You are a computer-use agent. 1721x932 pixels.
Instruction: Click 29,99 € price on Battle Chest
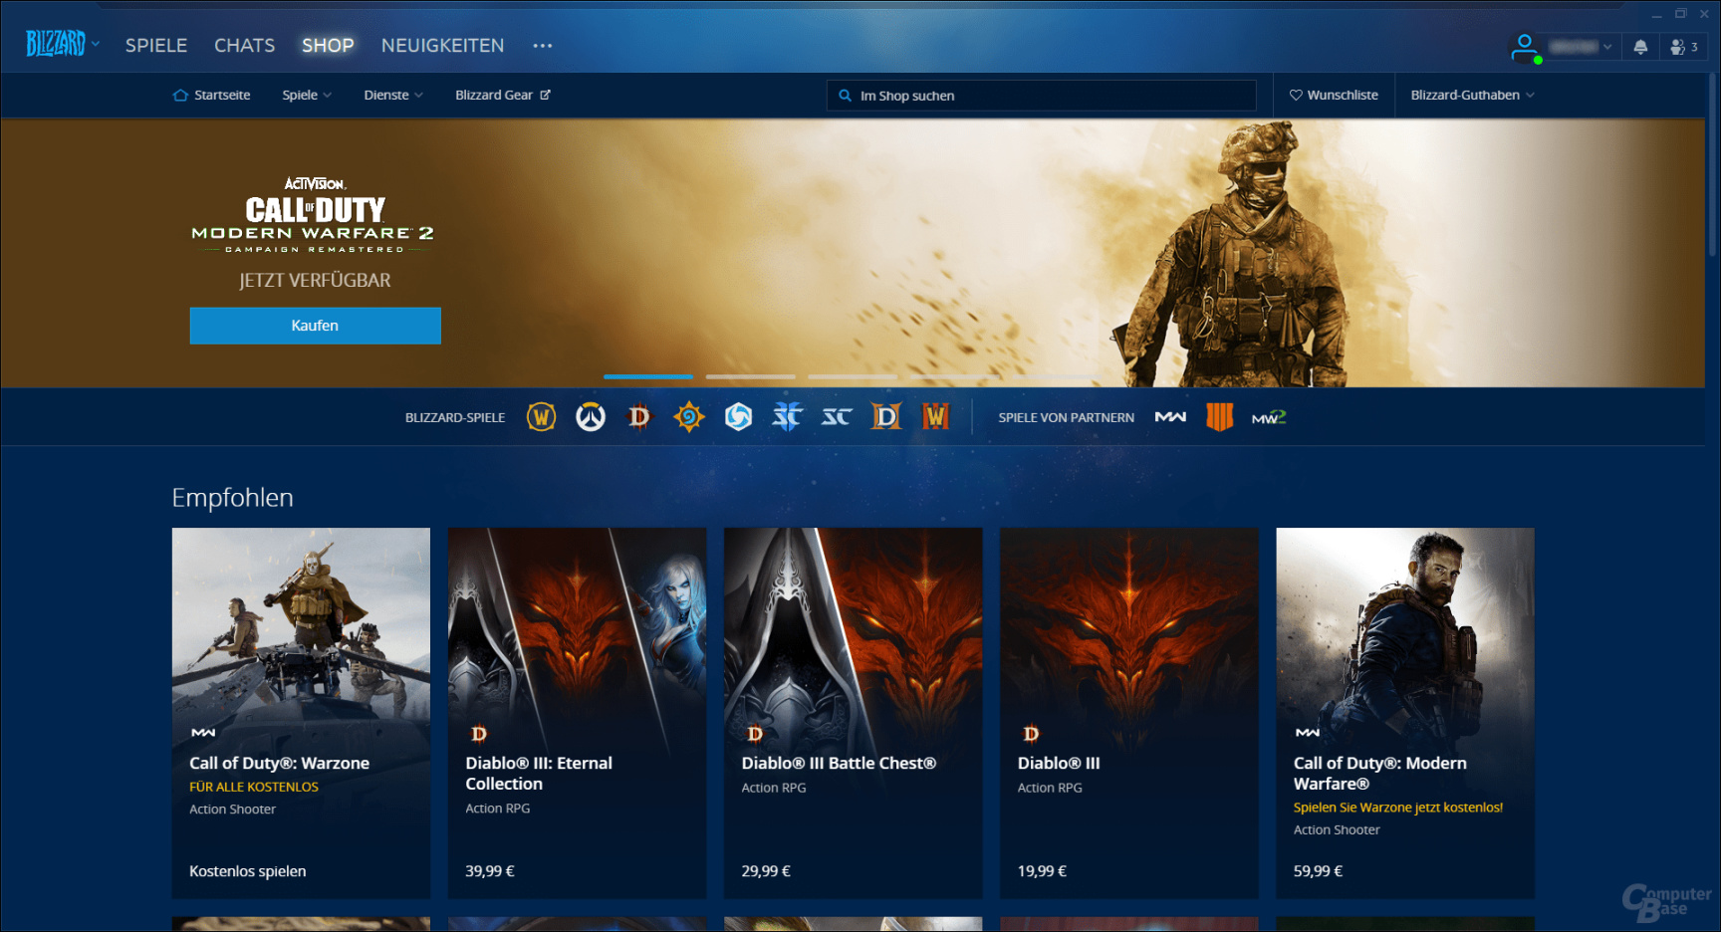point(766,871)
